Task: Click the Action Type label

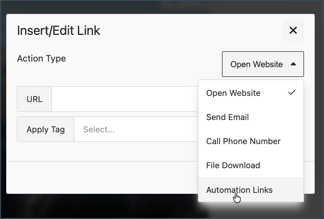Action: [x=42, y=58]
